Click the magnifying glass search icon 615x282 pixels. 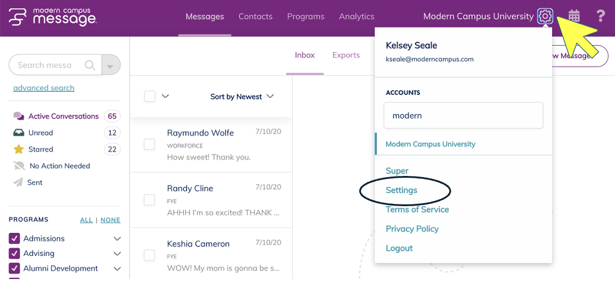(x=90, y=65)
